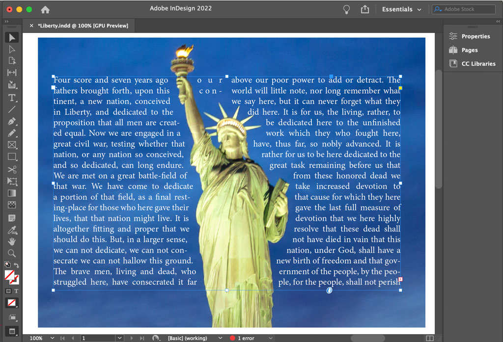
Task: Select the Gradient Swatch tool
Action: tap(12, 193)
